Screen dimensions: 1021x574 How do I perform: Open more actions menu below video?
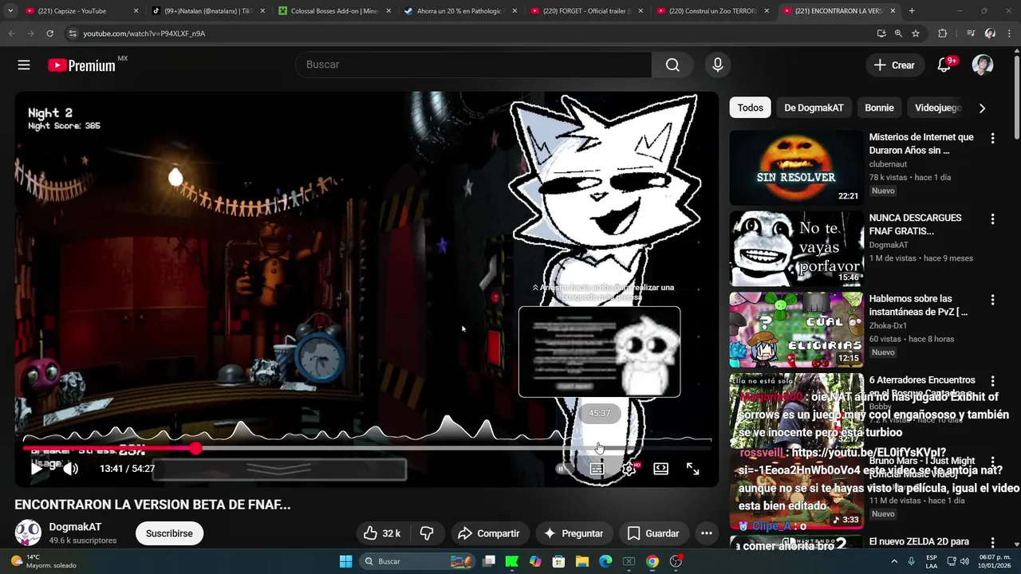point(706,533)
